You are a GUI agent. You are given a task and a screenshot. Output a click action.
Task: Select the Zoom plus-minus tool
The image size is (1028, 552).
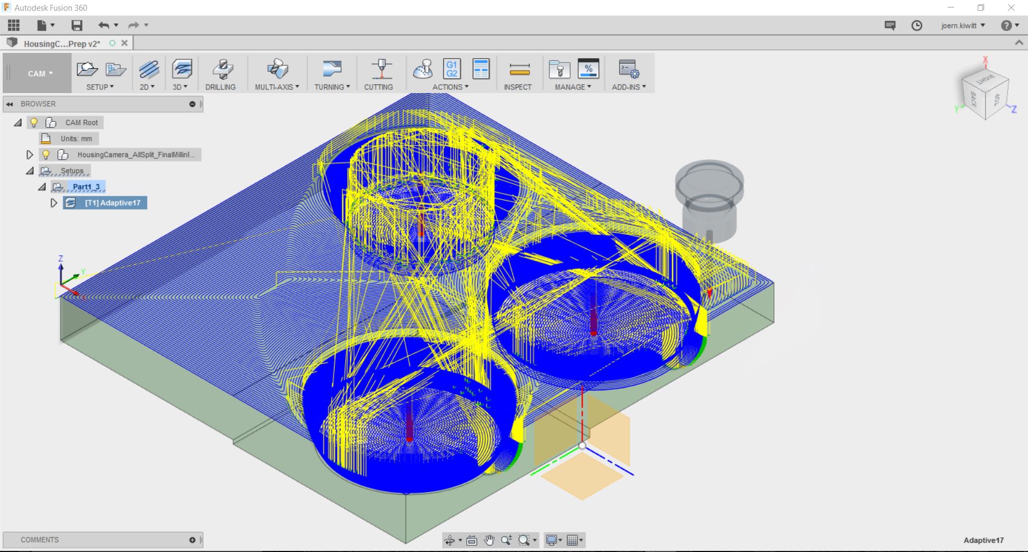pos(507,540)
